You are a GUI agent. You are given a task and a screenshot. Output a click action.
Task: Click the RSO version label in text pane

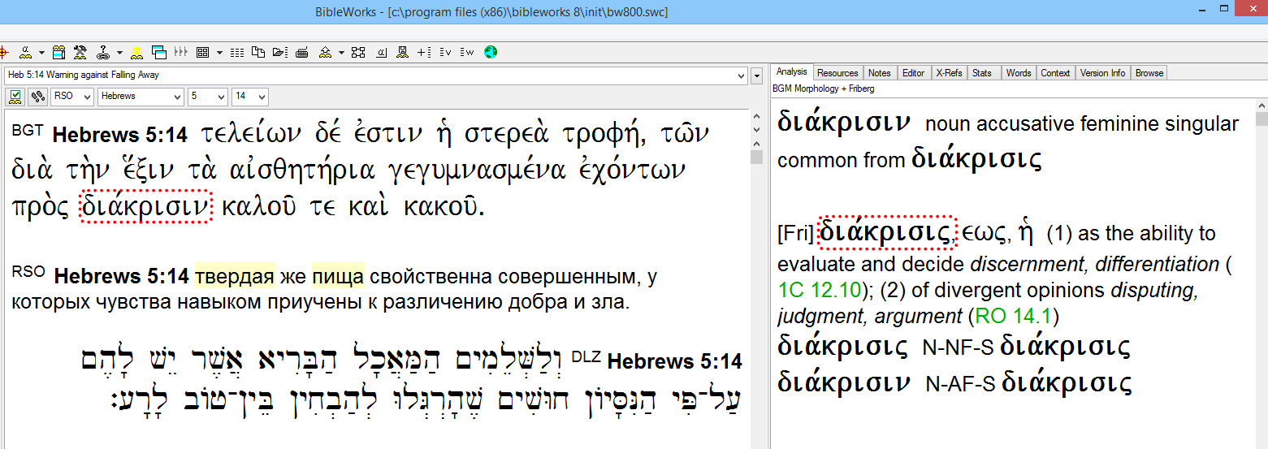29,272
